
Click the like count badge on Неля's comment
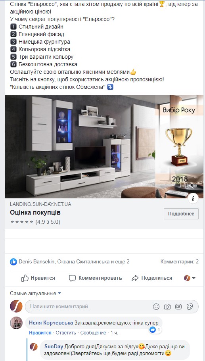click(155, 330)
